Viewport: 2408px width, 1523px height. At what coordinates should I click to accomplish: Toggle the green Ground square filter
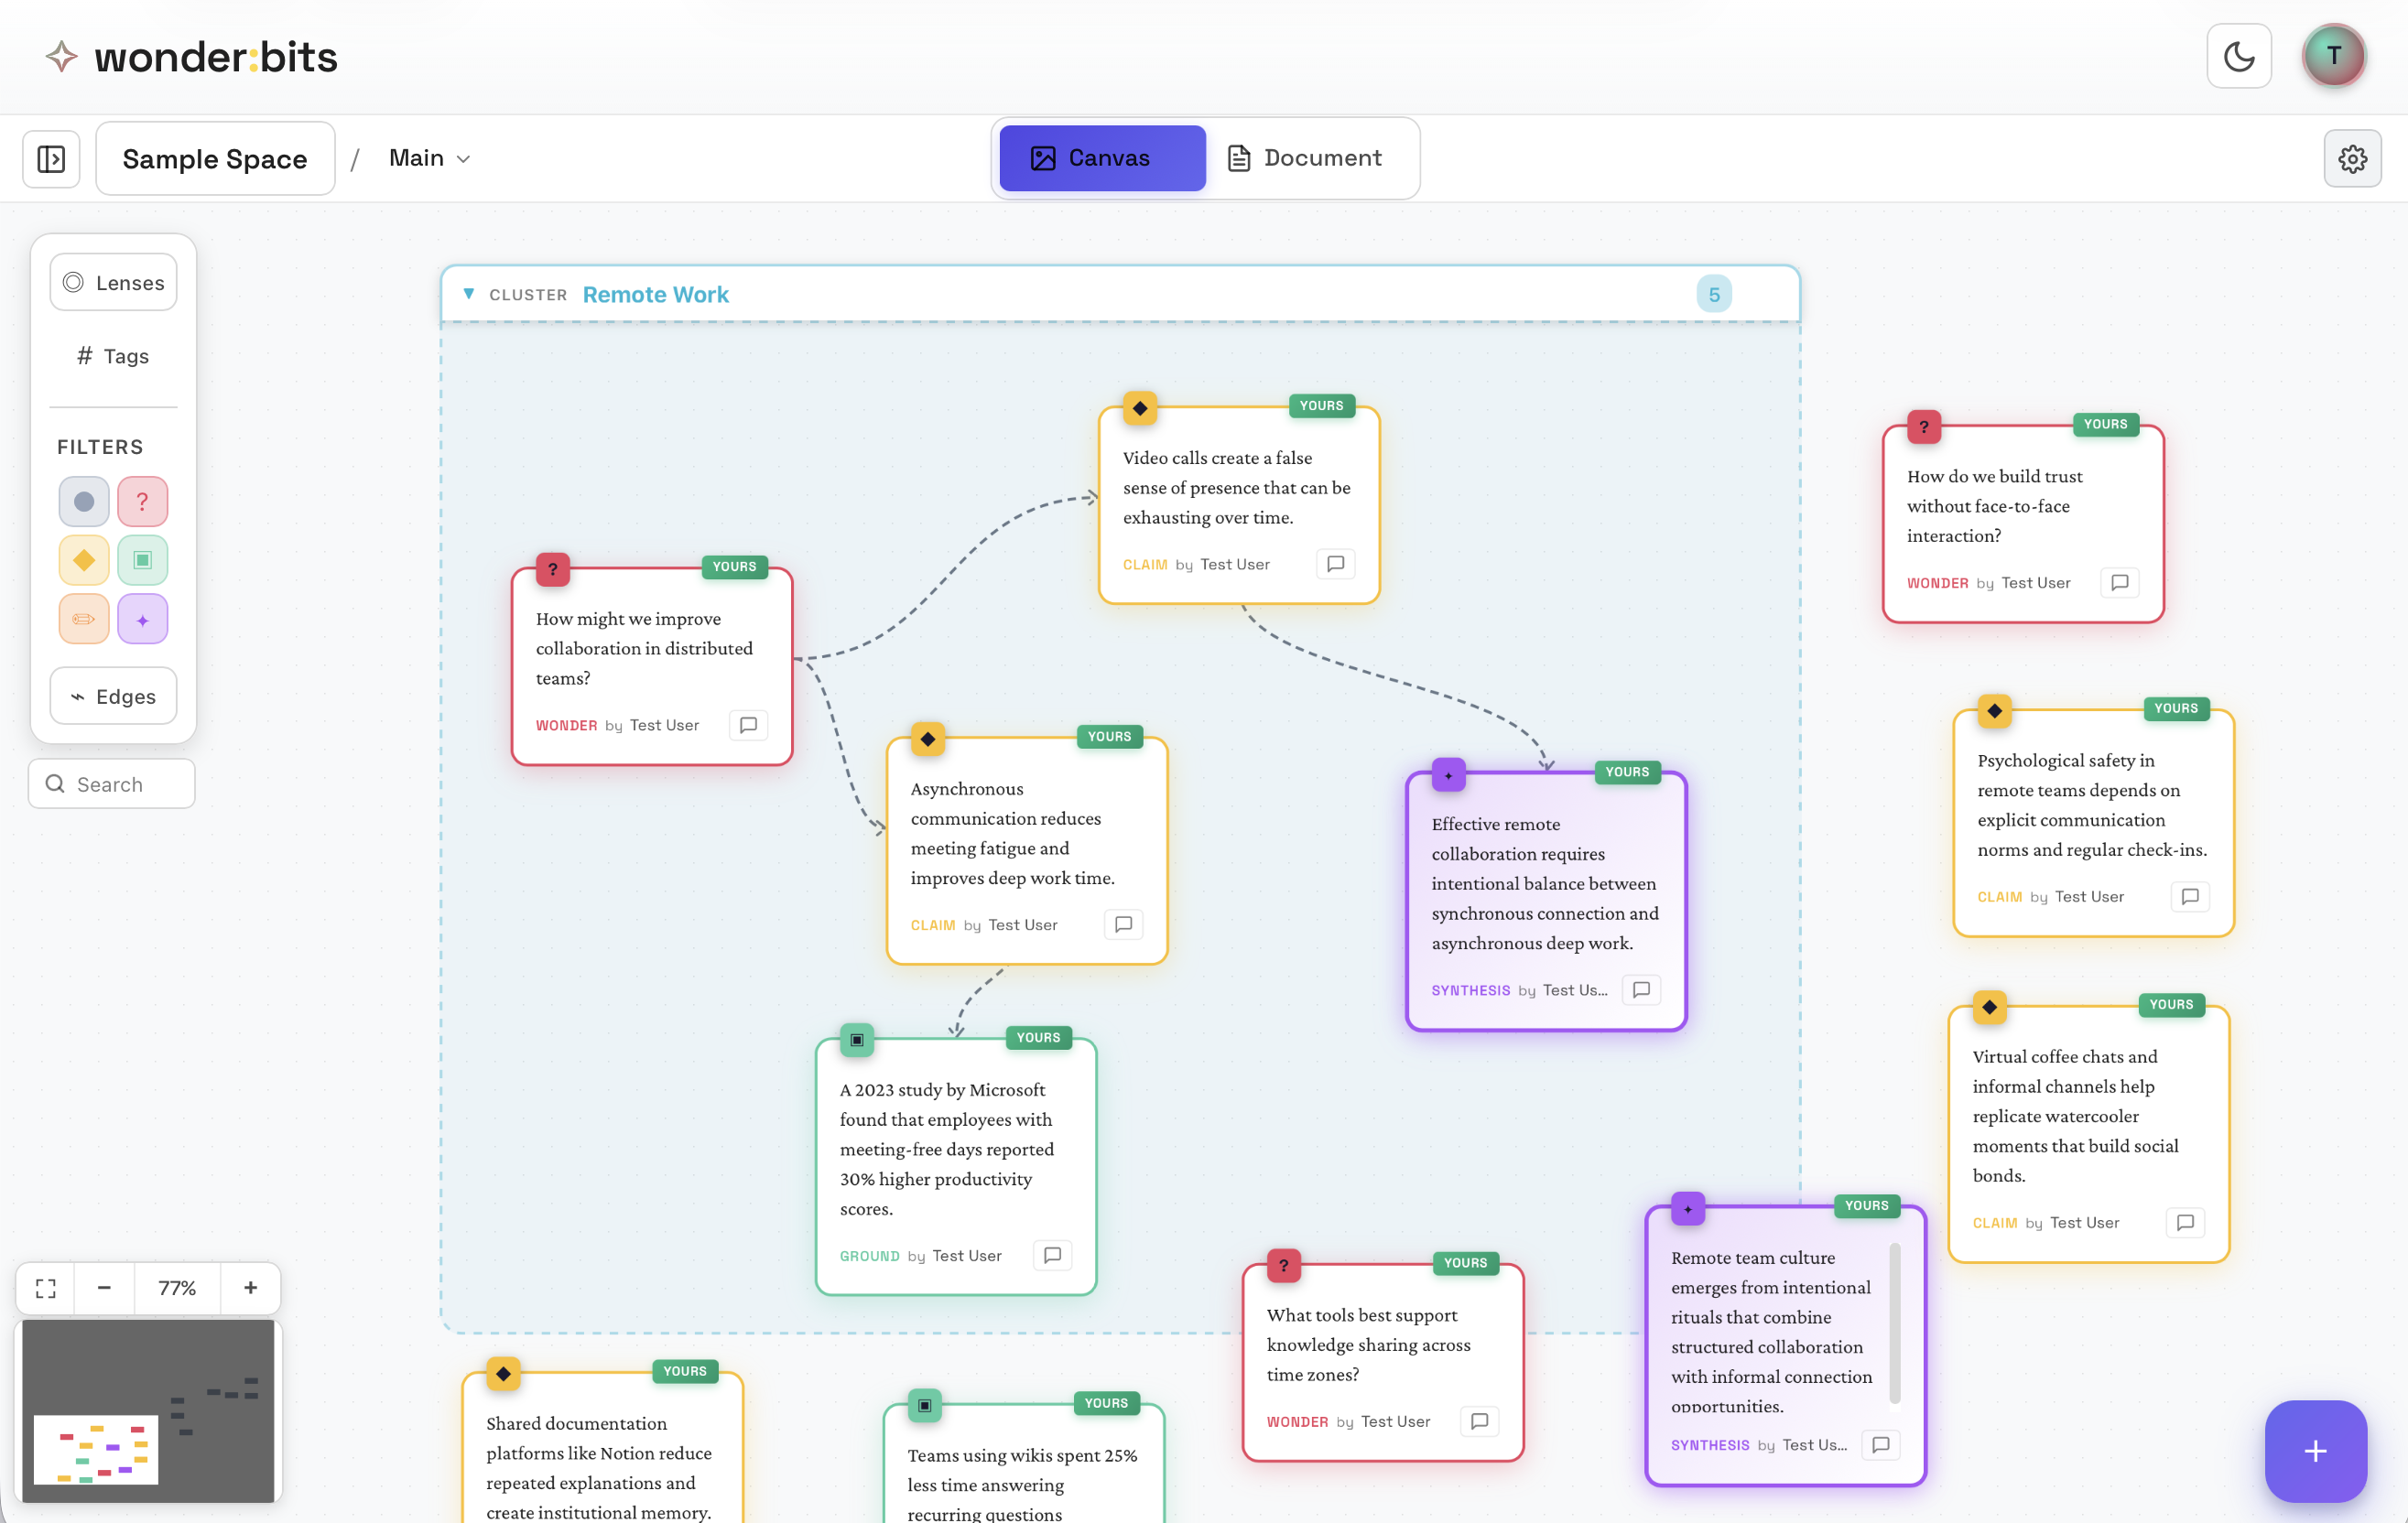(142, 559)
